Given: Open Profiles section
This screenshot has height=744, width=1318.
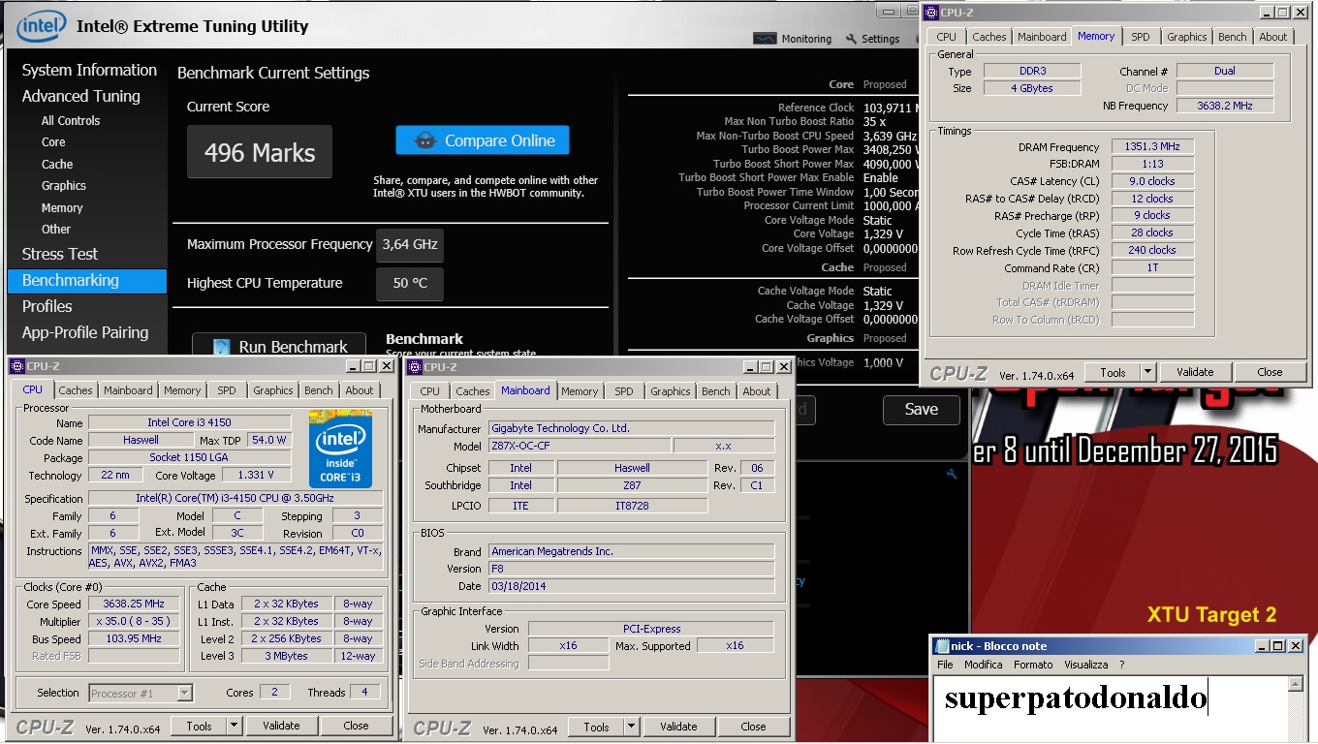Looking at the screenshot, I should click(47, 306).
